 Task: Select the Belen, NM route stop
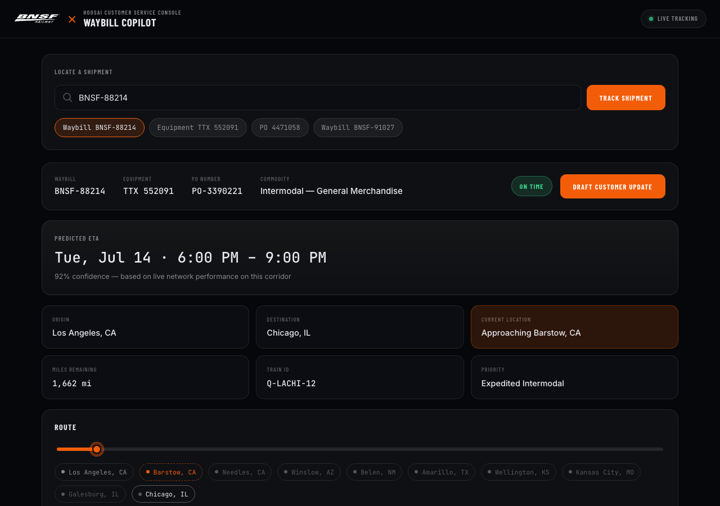coord(374,472)
